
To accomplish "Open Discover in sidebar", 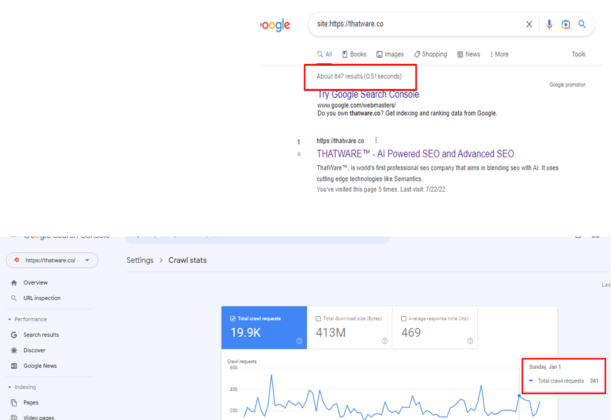I will 34,350.
